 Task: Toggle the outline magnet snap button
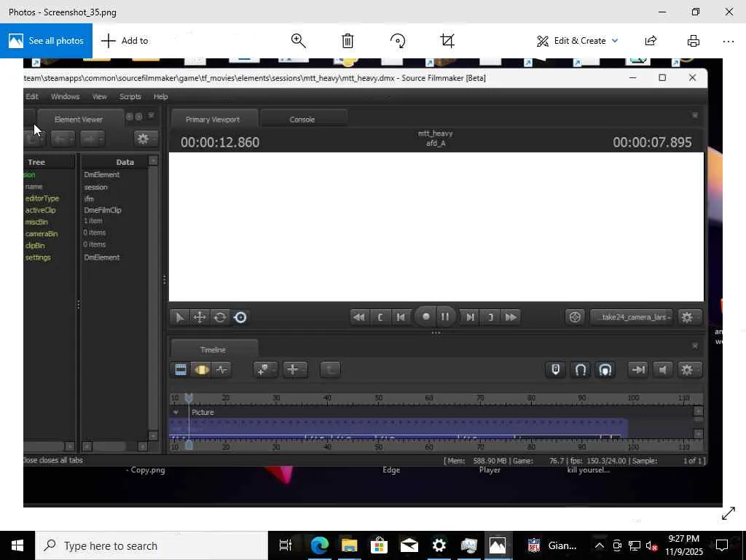580,370
